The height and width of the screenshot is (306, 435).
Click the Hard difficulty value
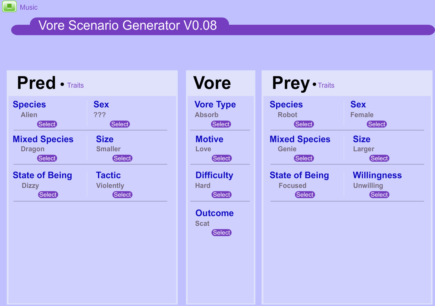pos(203,185)
